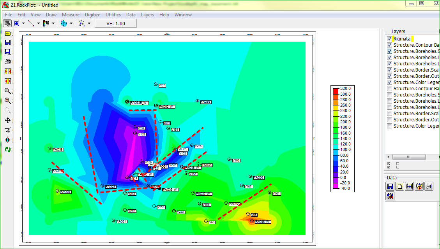Image resolution: width=440 pixels, height=249 pixels.
Task: Click the fifth Data panel icon
Action: tap(429, 186)
